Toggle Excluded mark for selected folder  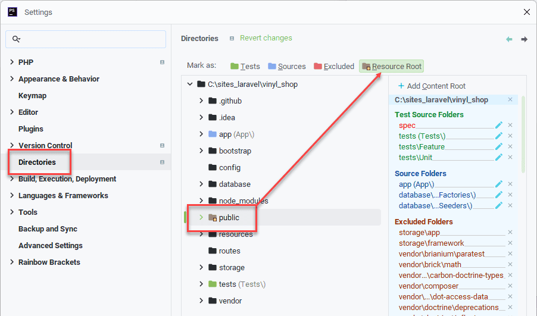(x=333, y=67)
